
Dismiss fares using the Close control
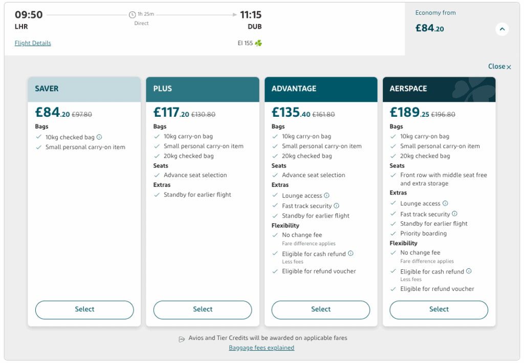pyautogui.click(x=499, y=66)
